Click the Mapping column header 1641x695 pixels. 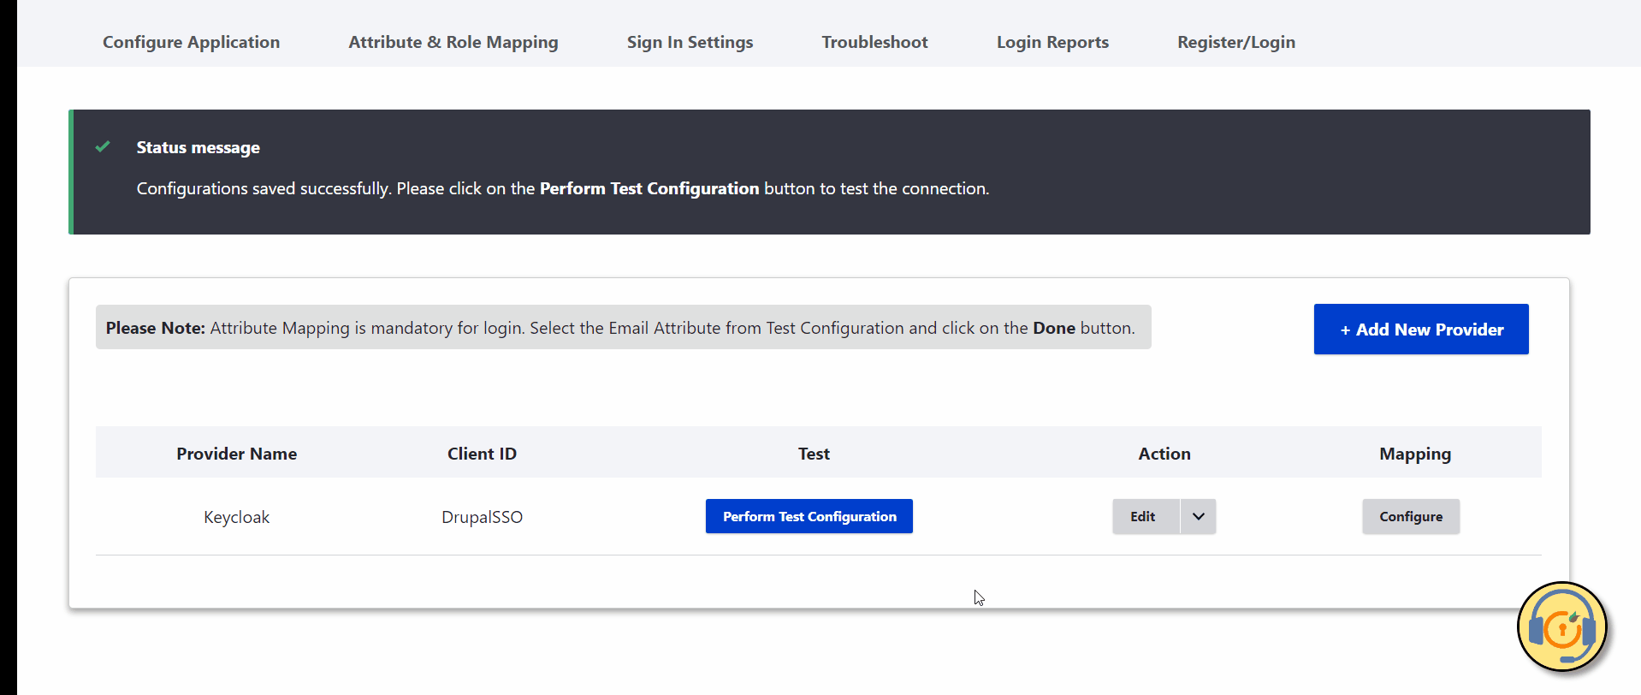pyautogui.click(x=1414, y=454)
